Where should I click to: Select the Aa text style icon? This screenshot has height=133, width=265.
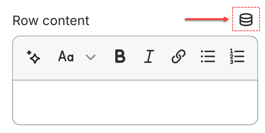[x=66, y=56]
